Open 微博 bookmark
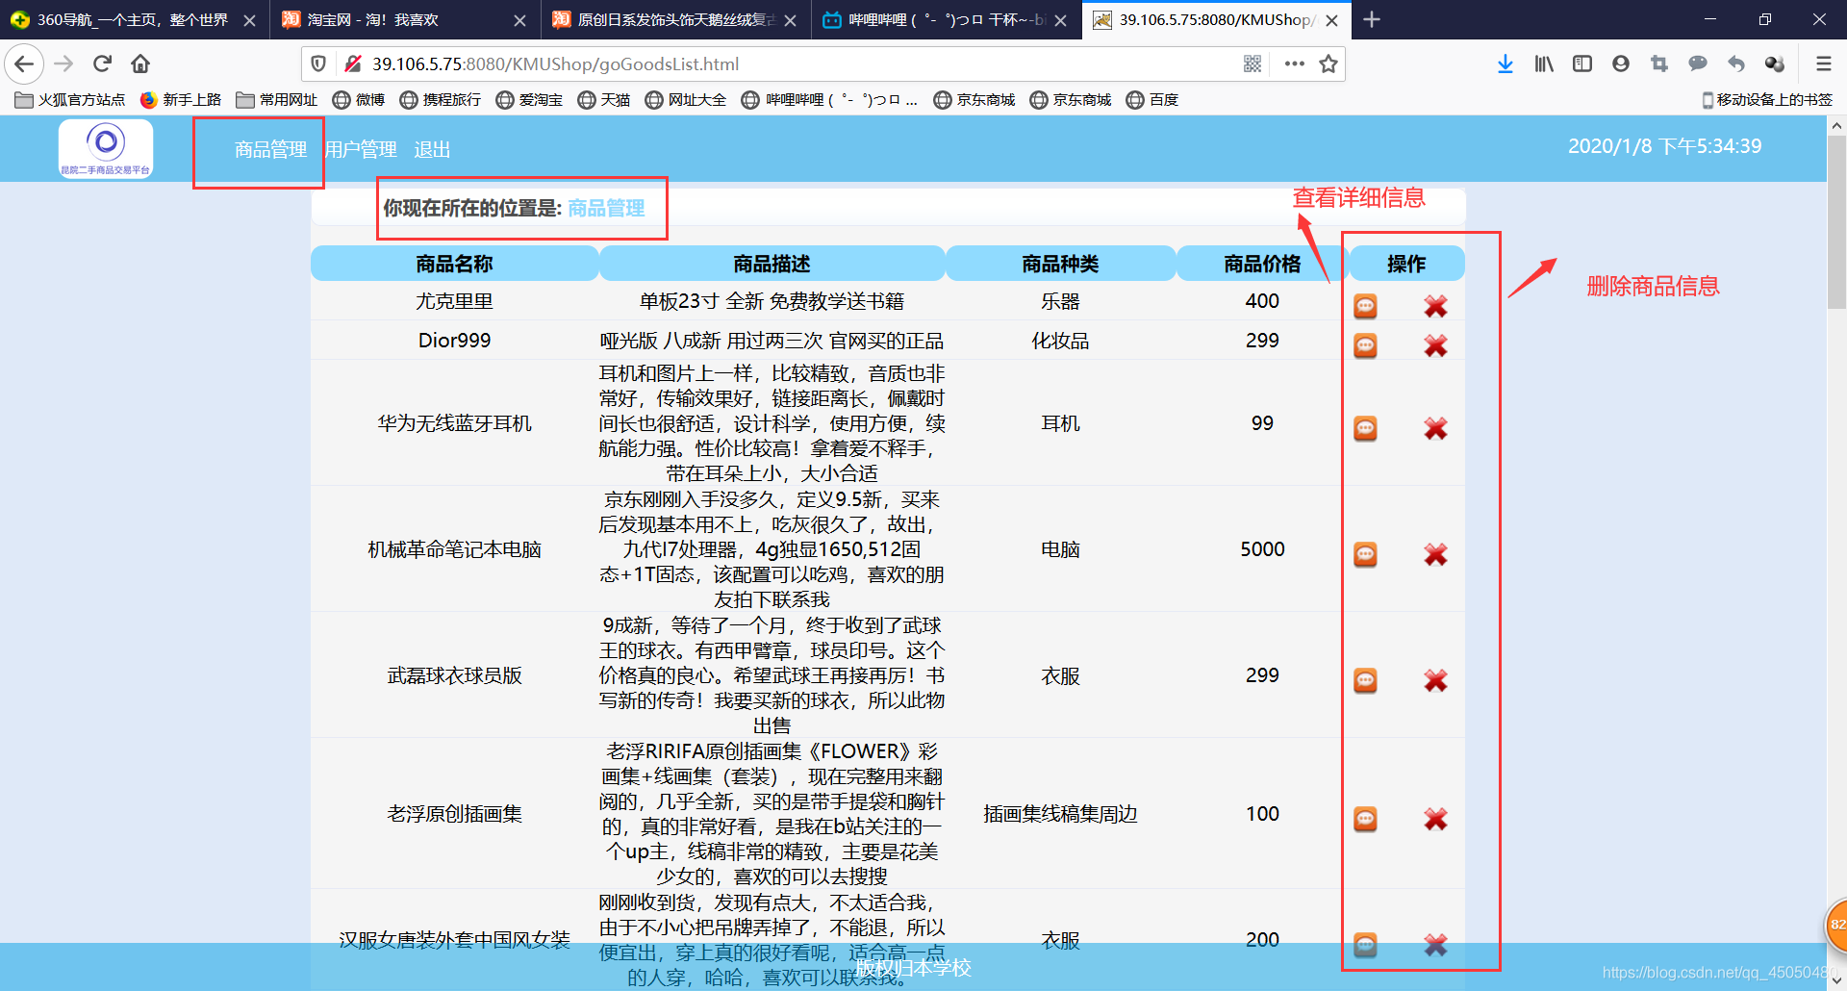This screenshot has width=1847, height=991. (x=359, y=99)
